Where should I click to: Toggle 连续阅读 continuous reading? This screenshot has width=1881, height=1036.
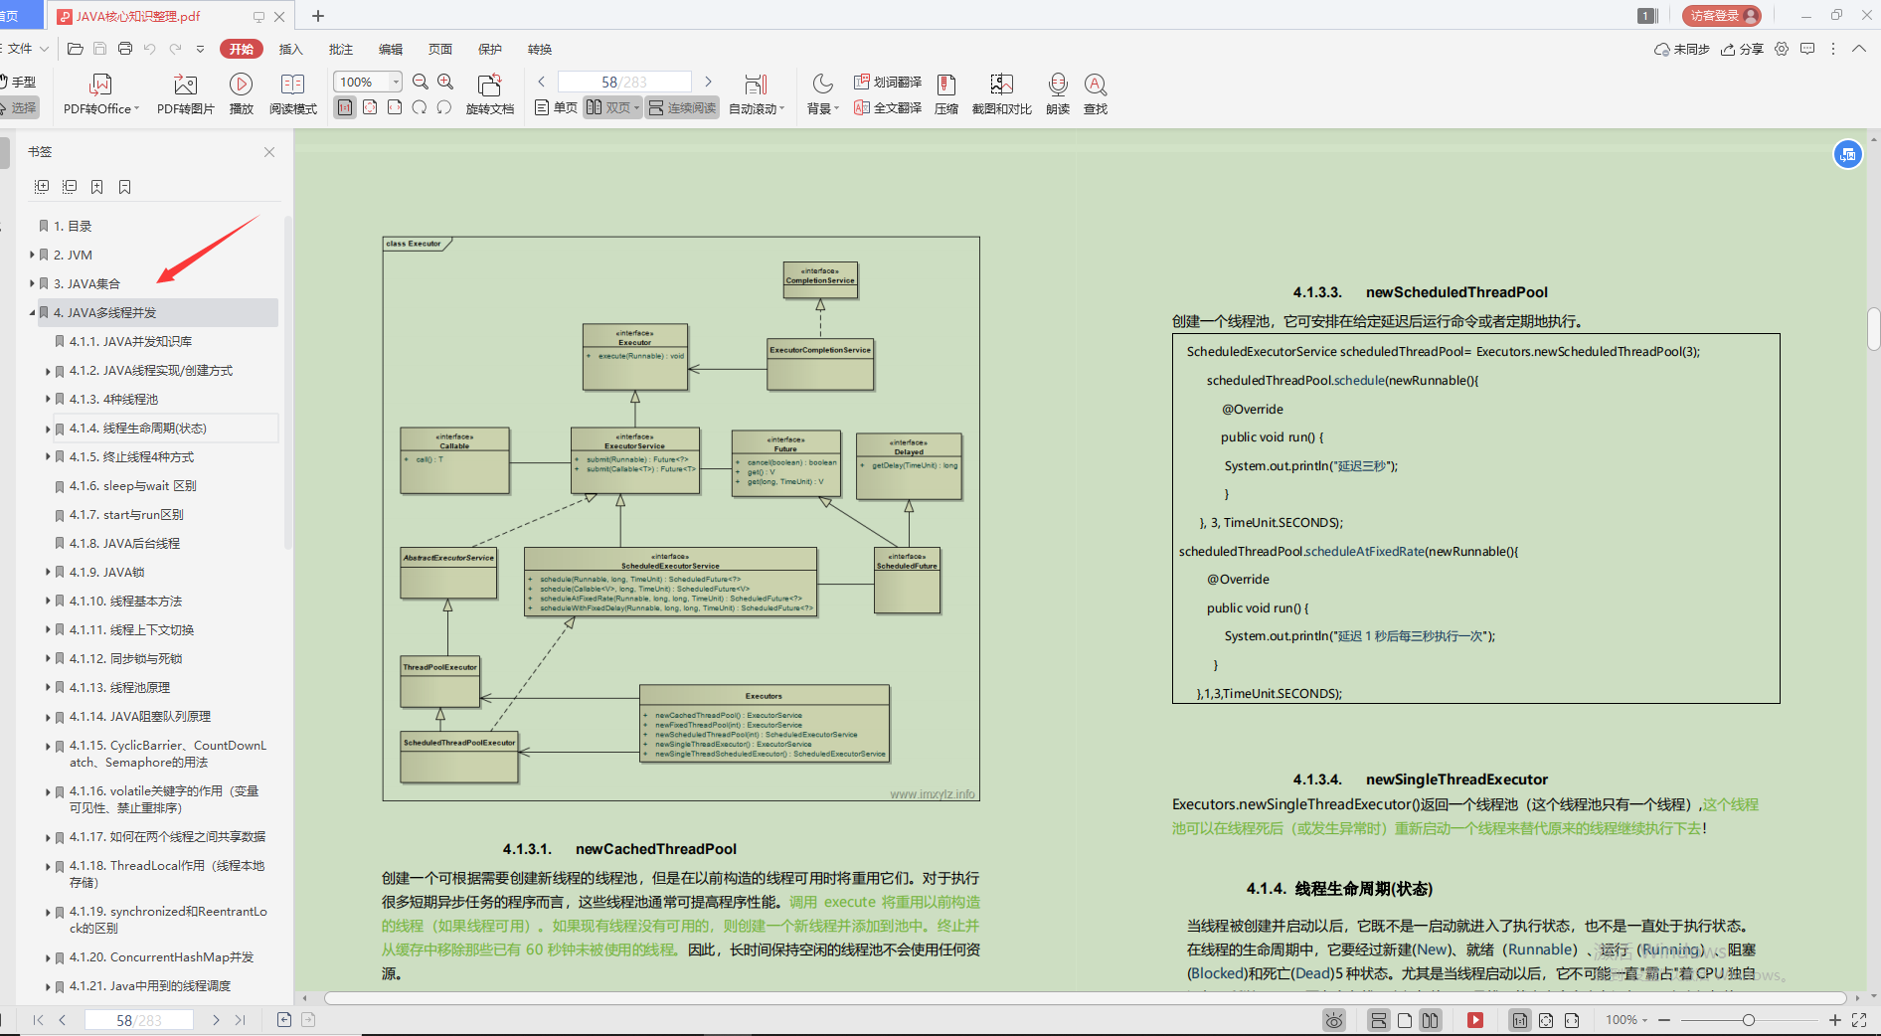click(682, 107)
